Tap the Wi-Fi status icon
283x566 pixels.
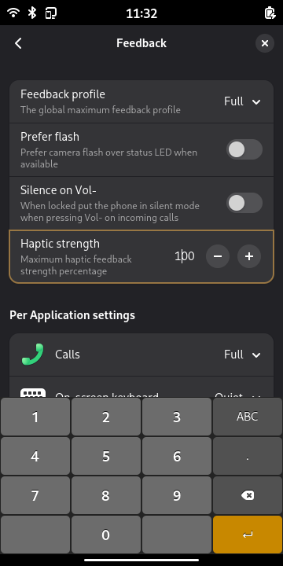pyautogui.click(x=13, y=13)
